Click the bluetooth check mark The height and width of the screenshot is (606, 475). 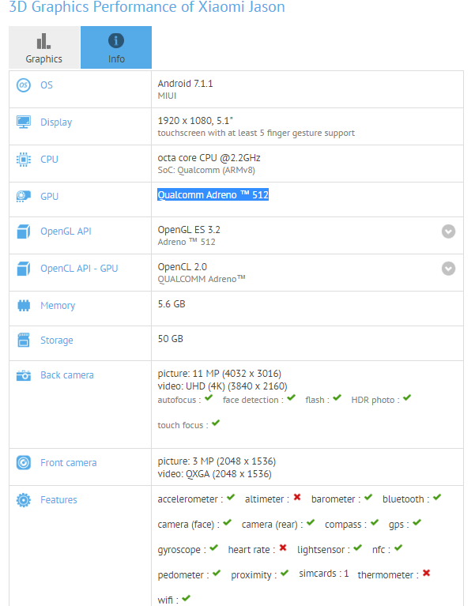pyautogui.click(x=437, y=497)
